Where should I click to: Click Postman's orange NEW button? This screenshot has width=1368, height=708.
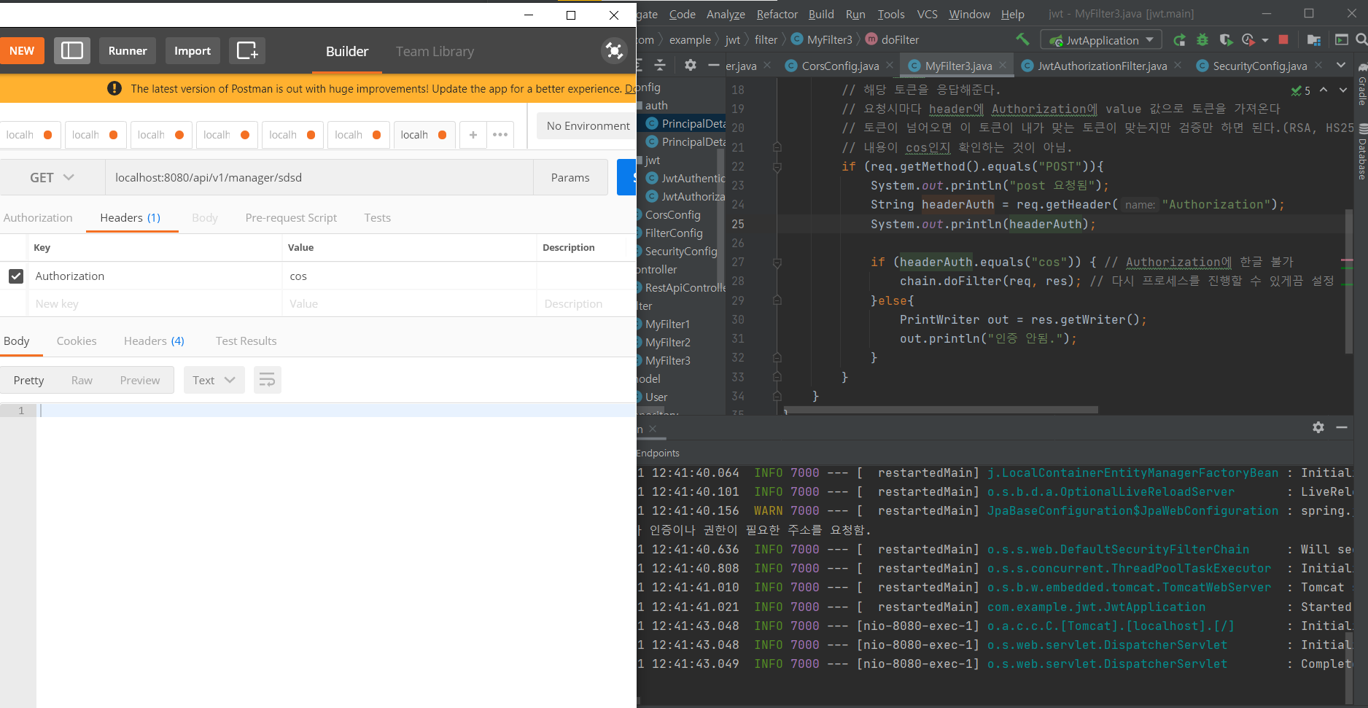(x=22, y=51)
